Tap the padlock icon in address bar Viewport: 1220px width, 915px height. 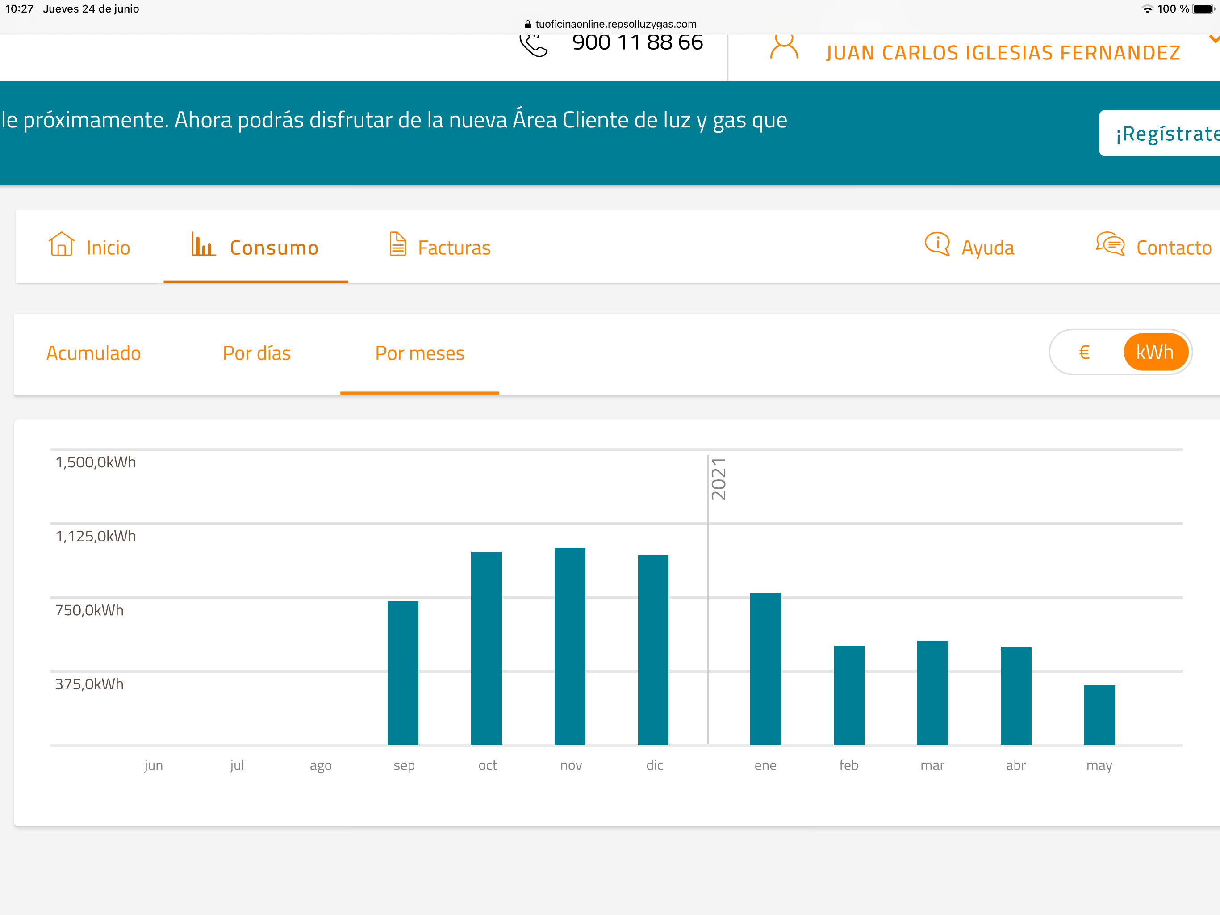point(528,24)
